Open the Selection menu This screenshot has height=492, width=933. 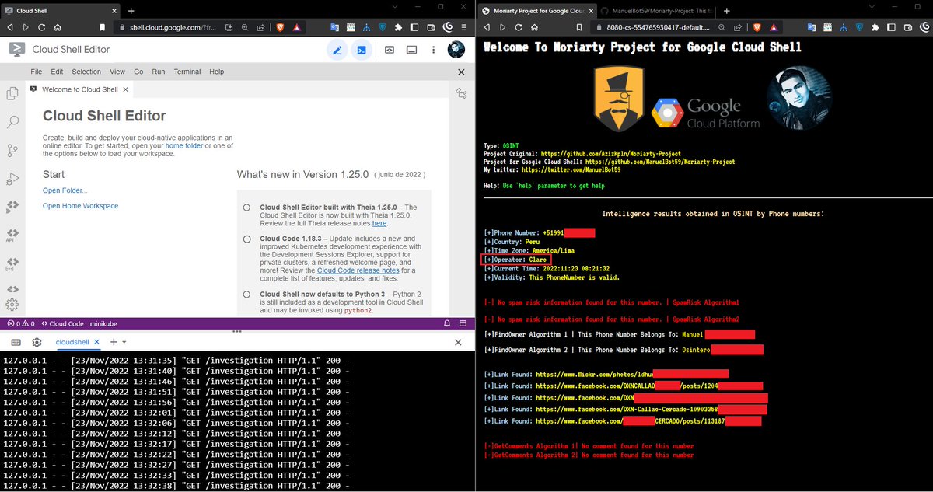click(86, 72)
